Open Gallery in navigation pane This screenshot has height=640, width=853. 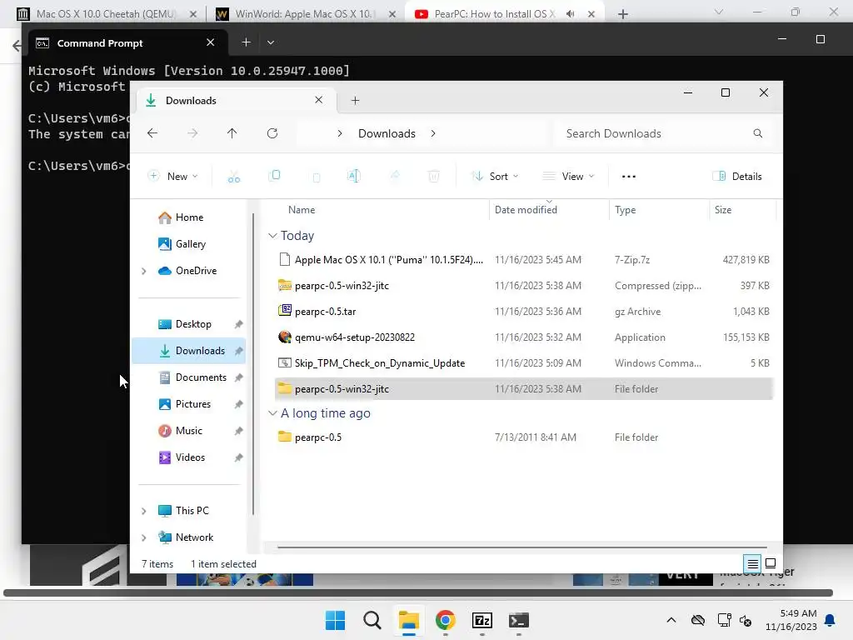[x=189, y=244]
